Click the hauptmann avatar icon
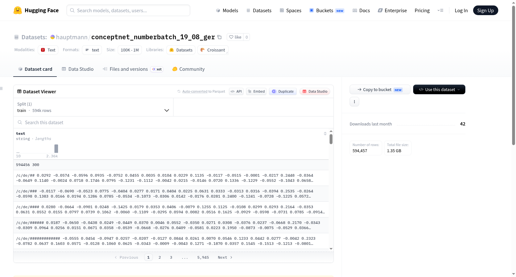 (x=53, y=37)
